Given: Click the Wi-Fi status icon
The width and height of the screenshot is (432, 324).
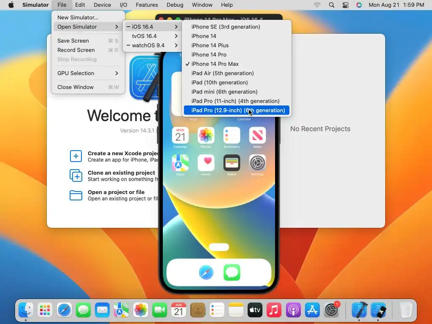Looking at the screenshot, I should click(x=317, y=5).
